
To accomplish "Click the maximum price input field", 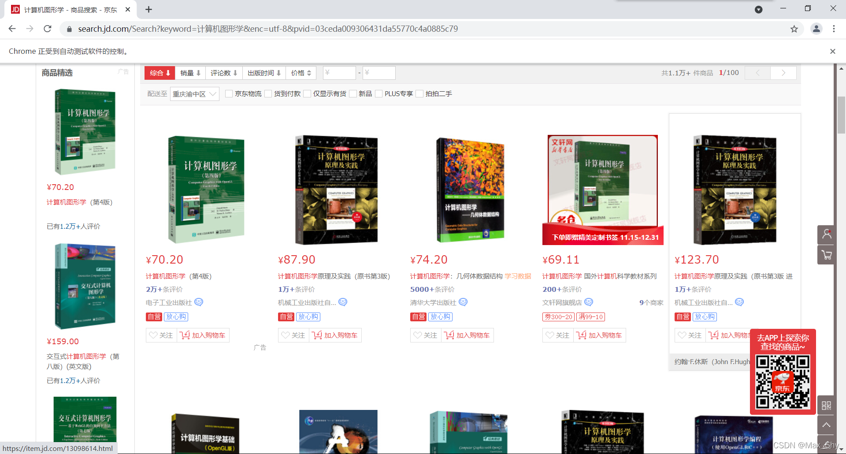I will (379, 73).
